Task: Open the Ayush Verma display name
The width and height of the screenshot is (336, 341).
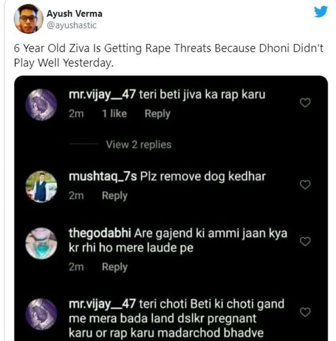Action: (75, 14)
